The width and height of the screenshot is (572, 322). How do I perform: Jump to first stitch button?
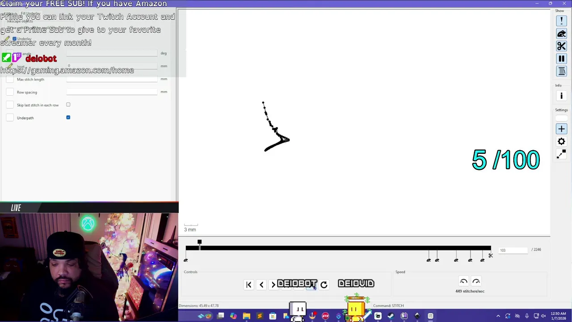pos(249,285)
